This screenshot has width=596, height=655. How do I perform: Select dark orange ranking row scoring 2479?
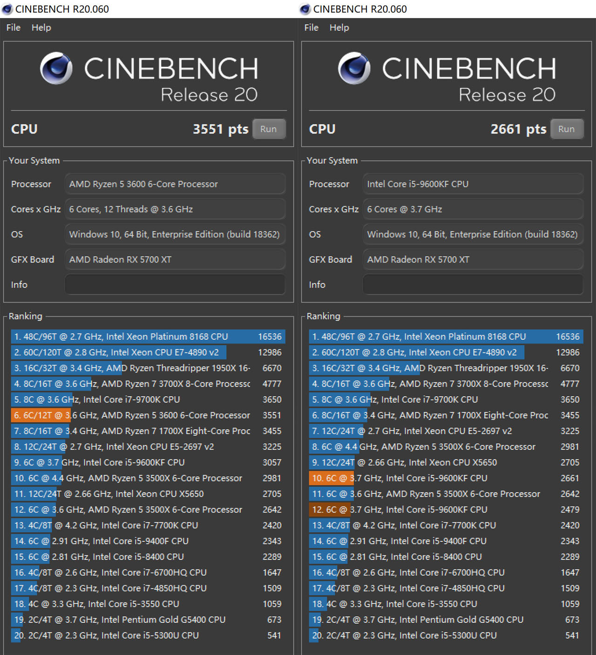[x=446, y=510]
